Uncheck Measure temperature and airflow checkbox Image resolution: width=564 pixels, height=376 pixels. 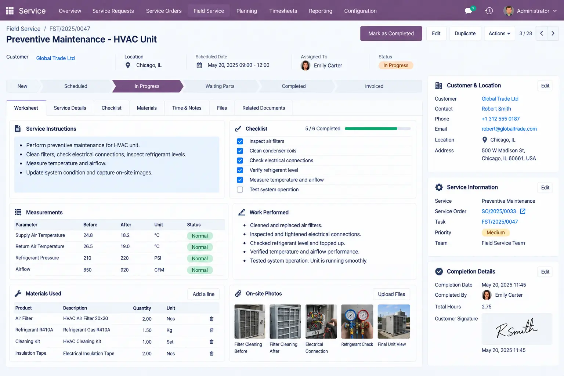pyautogui.click(x=240, y=180)
